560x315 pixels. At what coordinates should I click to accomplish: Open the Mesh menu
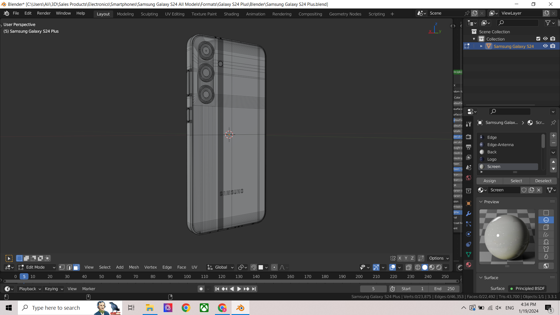point(134,267)
